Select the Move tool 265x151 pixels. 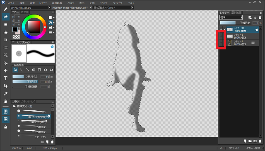click(5, 71)
